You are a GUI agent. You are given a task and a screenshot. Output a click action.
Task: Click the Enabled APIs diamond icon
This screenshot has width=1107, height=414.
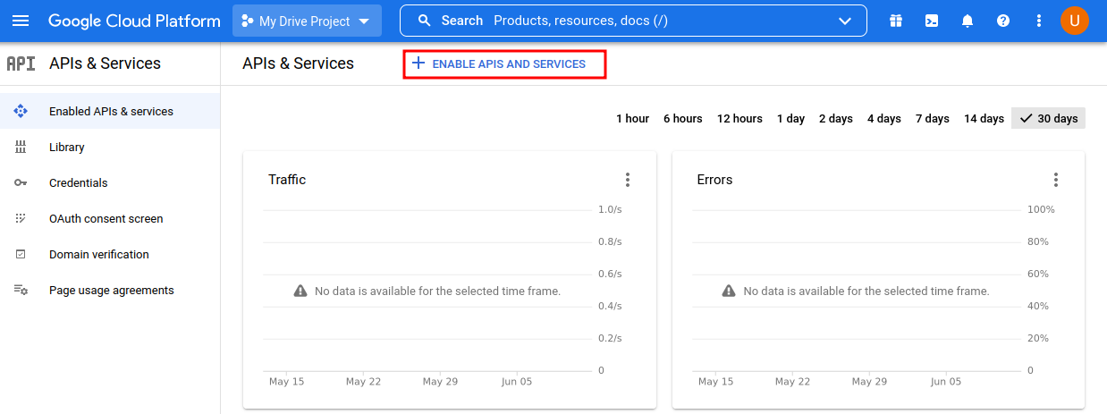[x=21, y=111]
